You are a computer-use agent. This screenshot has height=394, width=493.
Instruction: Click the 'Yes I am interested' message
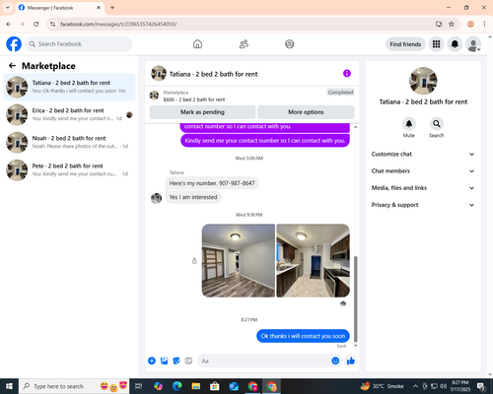(x=193, y=197)
